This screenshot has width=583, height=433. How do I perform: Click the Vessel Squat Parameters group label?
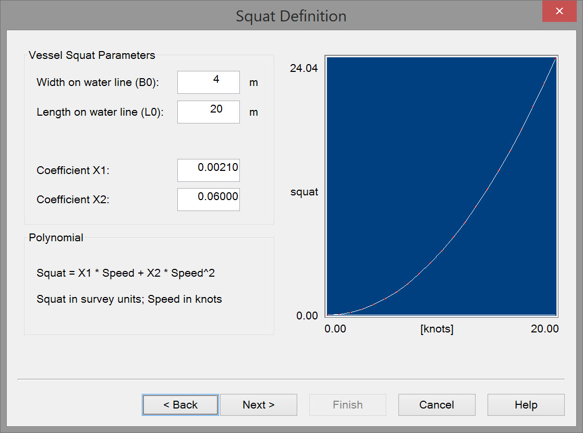(92, 55)
